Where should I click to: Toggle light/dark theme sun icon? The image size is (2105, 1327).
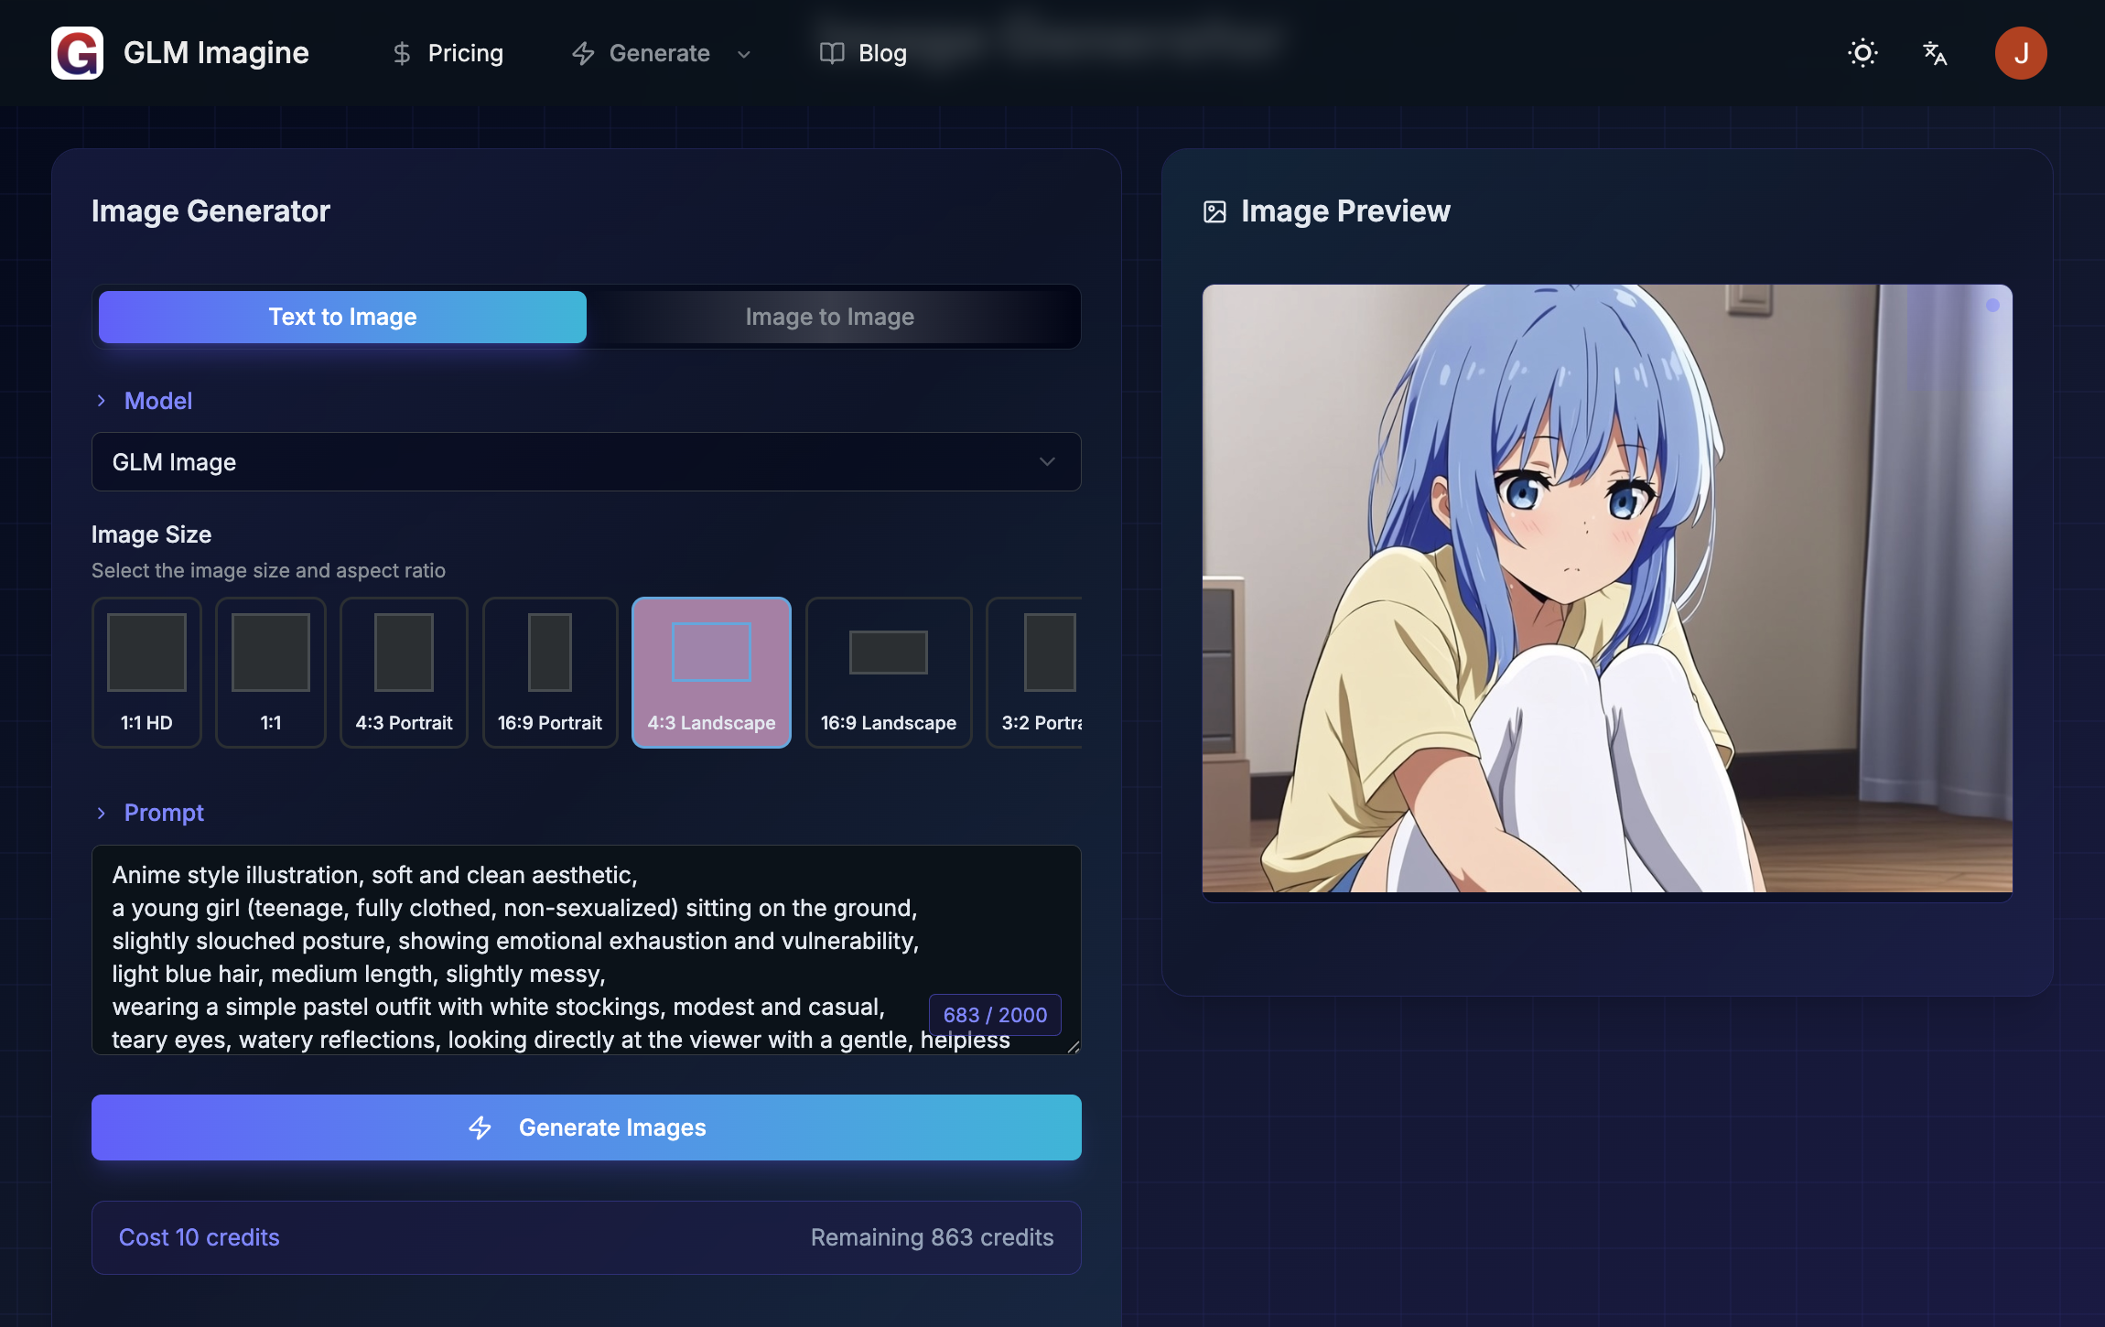[x=1862, y=53]
